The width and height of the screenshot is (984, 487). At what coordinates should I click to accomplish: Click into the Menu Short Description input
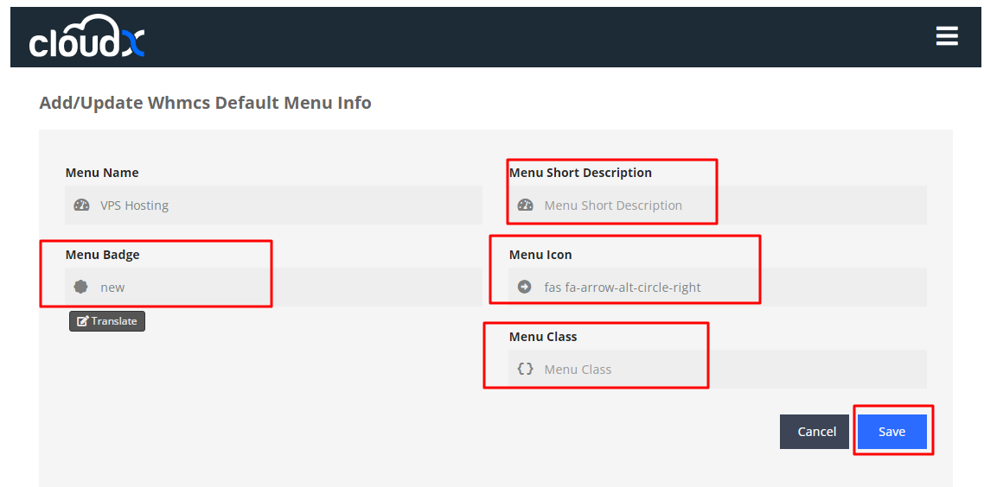point(726,206)
